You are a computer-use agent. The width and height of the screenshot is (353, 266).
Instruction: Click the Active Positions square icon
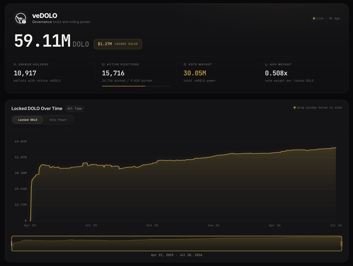103,64
